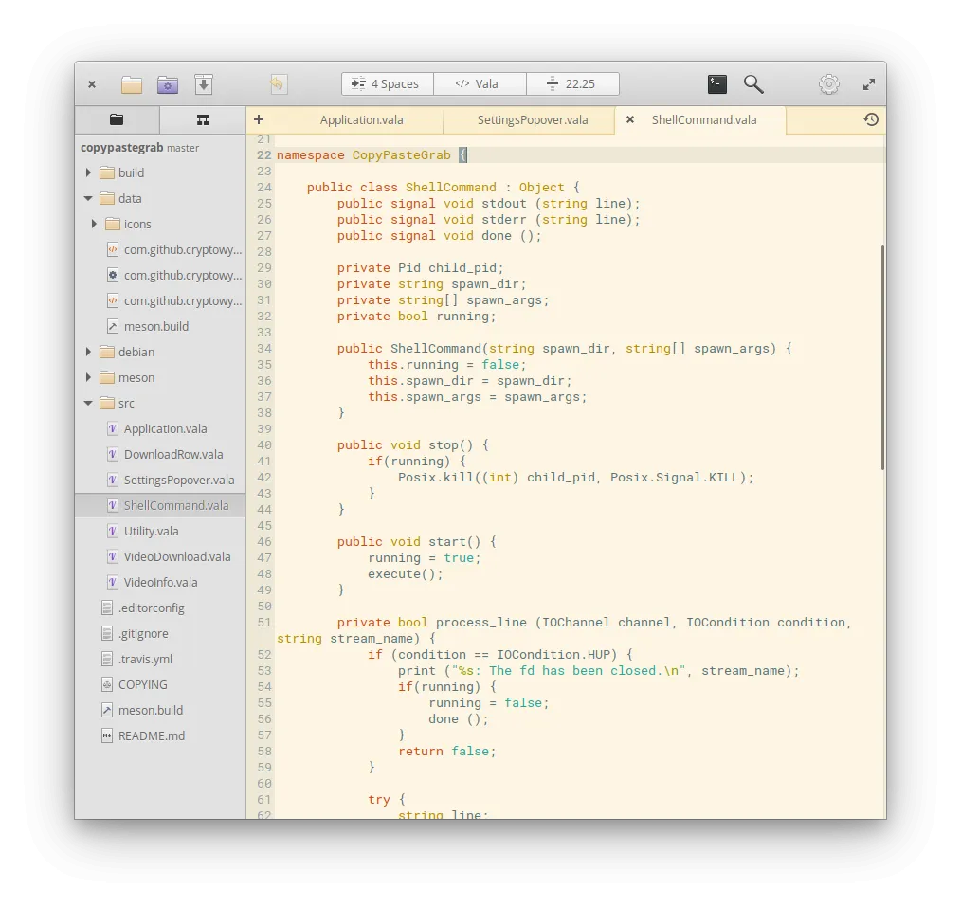Show the folder manager sidebar tab
This screenshot has height=907, width=961.
point(118,119)
